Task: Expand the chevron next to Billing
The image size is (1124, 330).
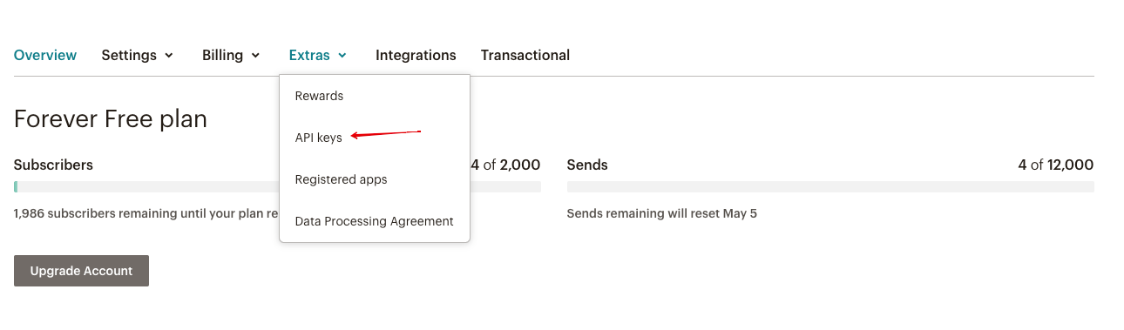Action: click(255, 56)
